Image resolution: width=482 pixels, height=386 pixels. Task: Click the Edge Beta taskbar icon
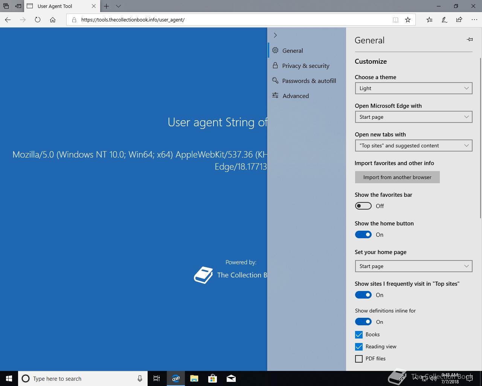coord(176,378)
